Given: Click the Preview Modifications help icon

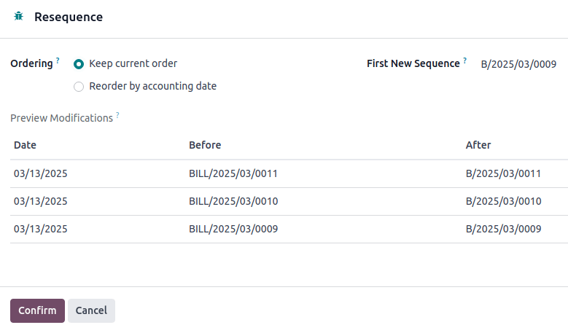Looking at the screenshot, I should pos(117,114).
